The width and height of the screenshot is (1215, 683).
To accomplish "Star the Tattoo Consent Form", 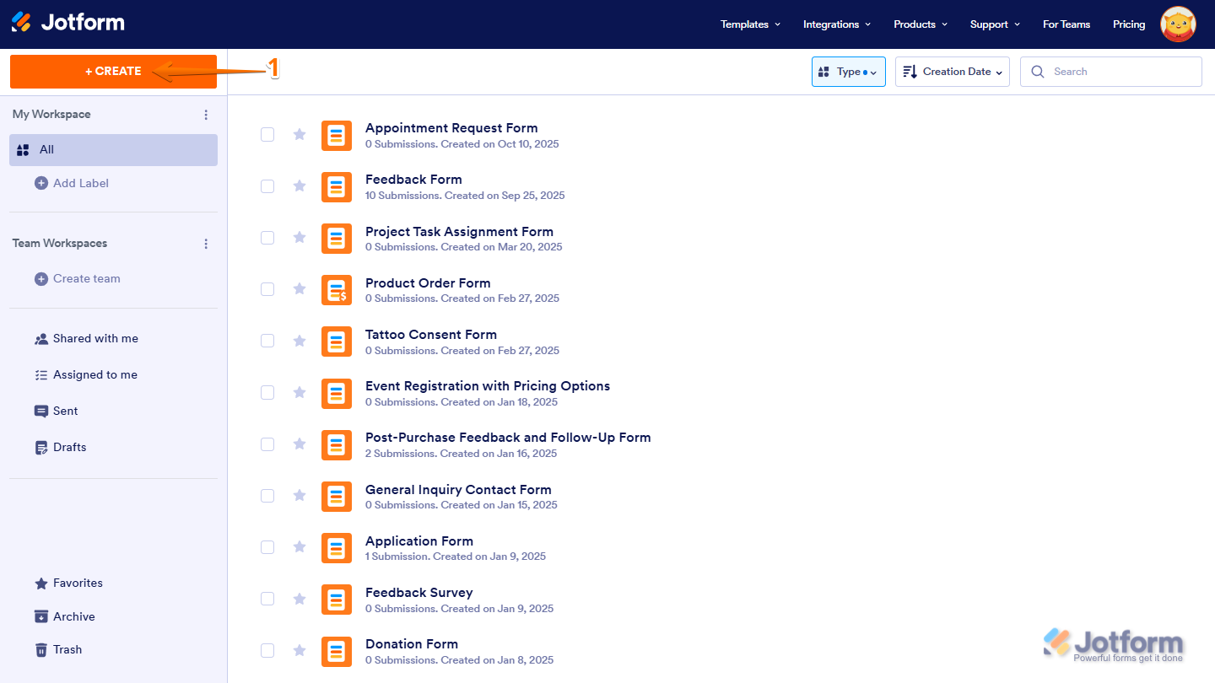I will click(300, 341).
